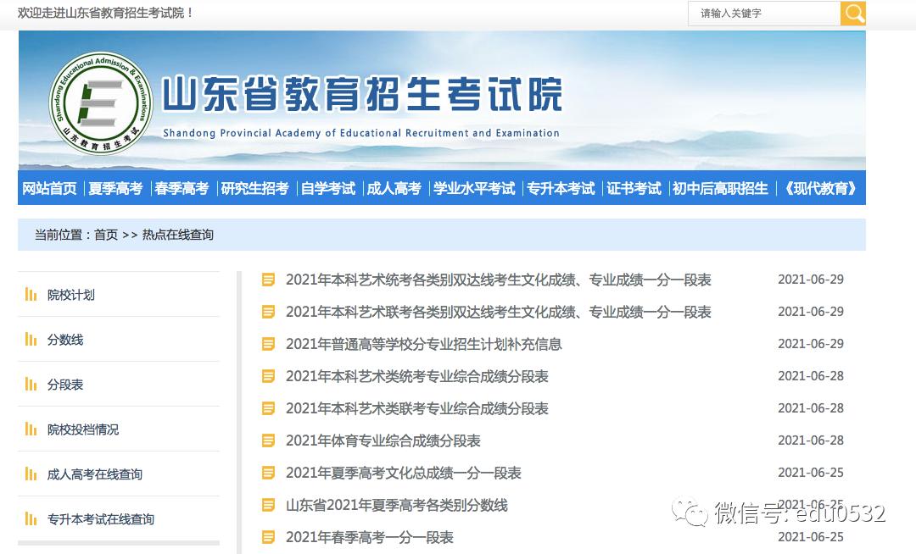The width and height of the screenshot is (916, 554).
Task: Select 夏季高考 from the navigation bar
Action: point(116,188)
